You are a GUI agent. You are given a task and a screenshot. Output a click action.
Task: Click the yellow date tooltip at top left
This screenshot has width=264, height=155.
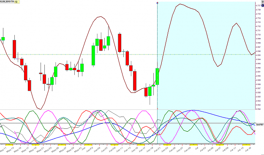[16, 2]
